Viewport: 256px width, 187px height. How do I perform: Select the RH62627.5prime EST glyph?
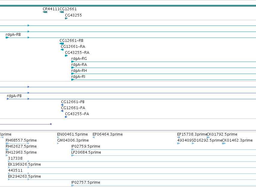pyautogui.click(x=7, y=149)
